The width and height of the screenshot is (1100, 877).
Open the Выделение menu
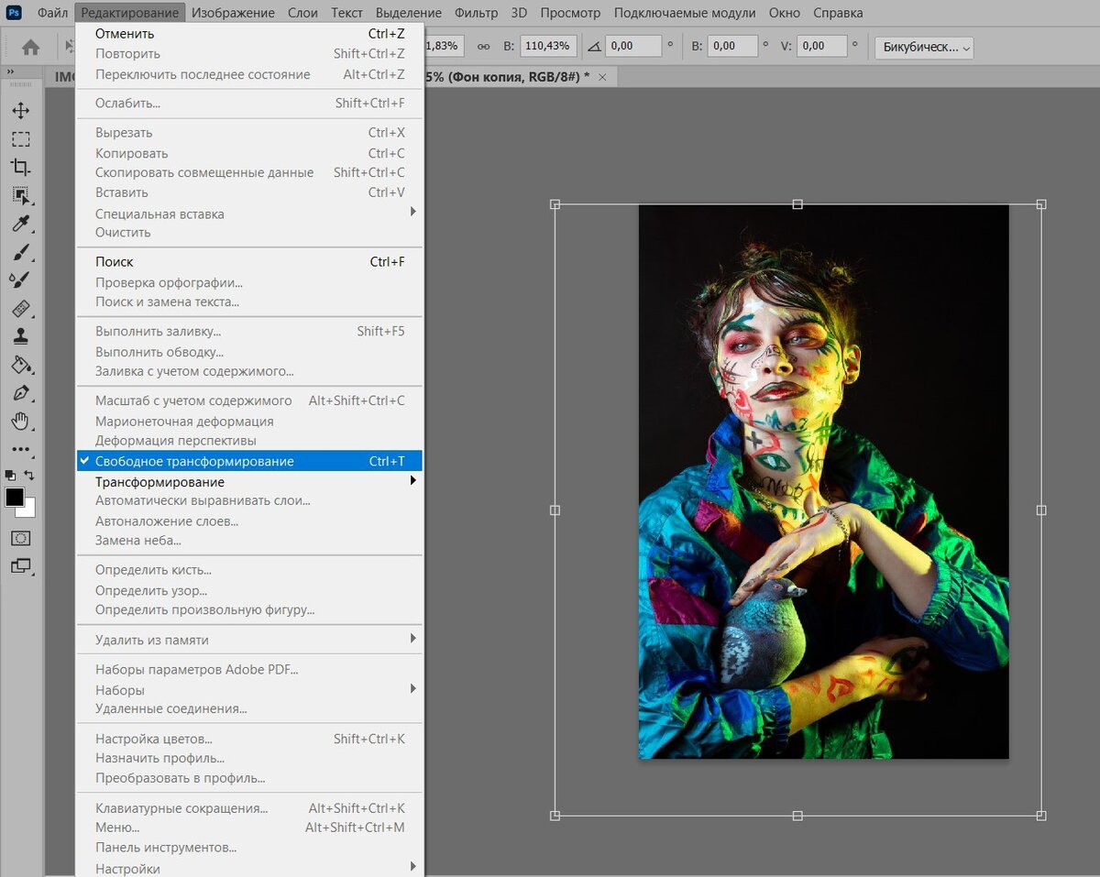(x=409, y=13)
